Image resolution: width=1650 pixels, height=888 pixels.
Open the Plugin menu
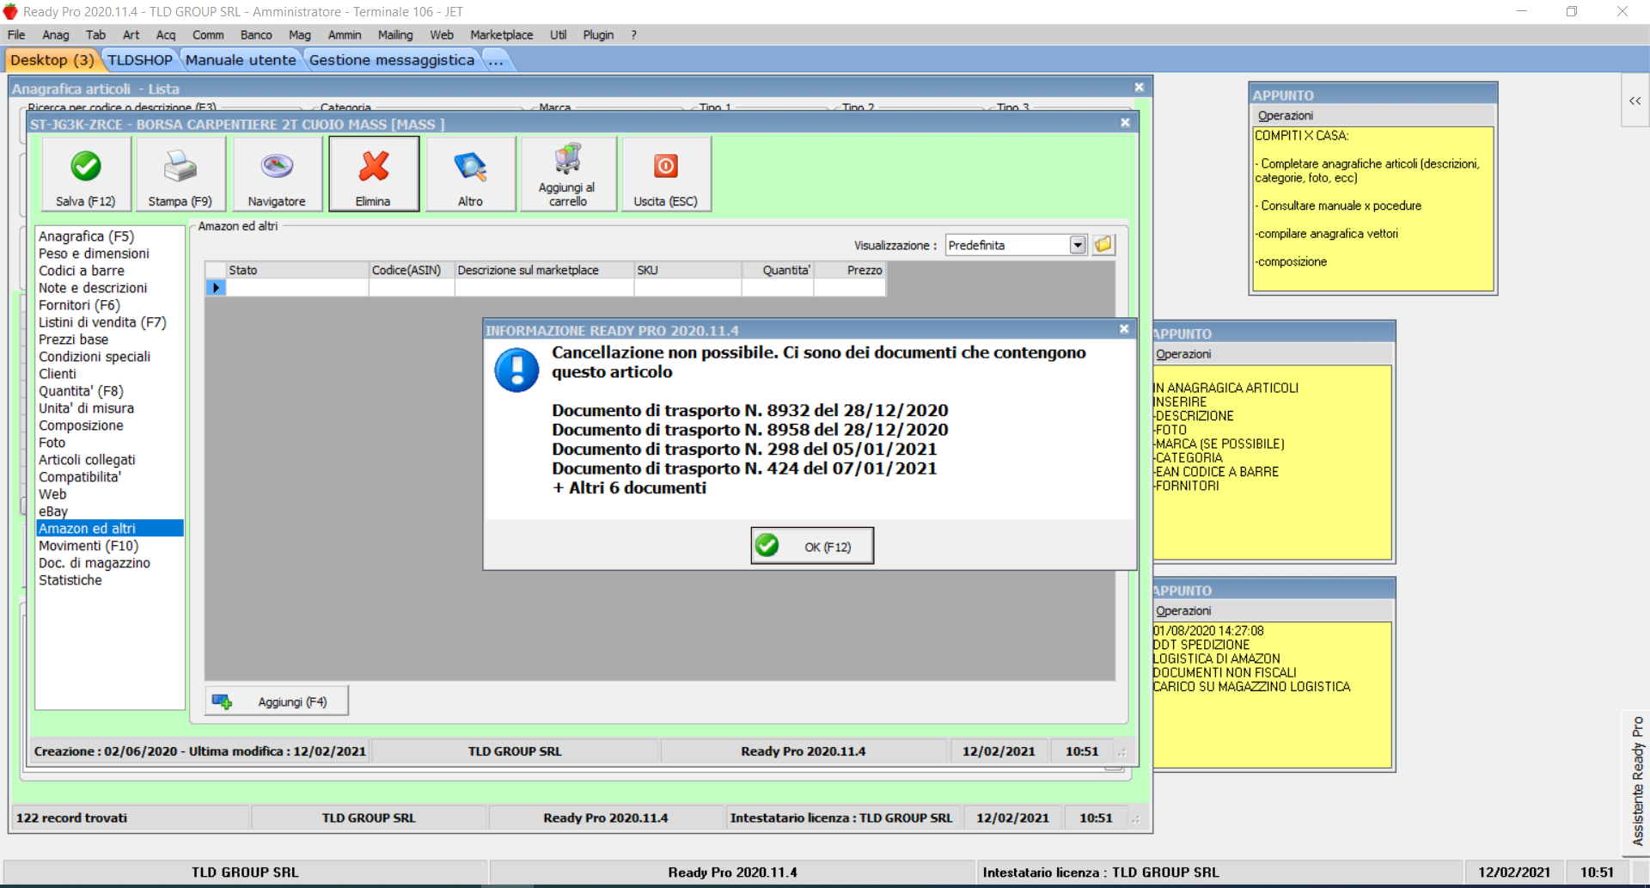tap(598, 35)
